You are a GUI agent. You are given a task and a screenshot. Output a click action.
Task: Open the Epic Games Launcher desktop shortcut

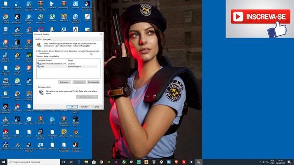click(x=40, y=134)
